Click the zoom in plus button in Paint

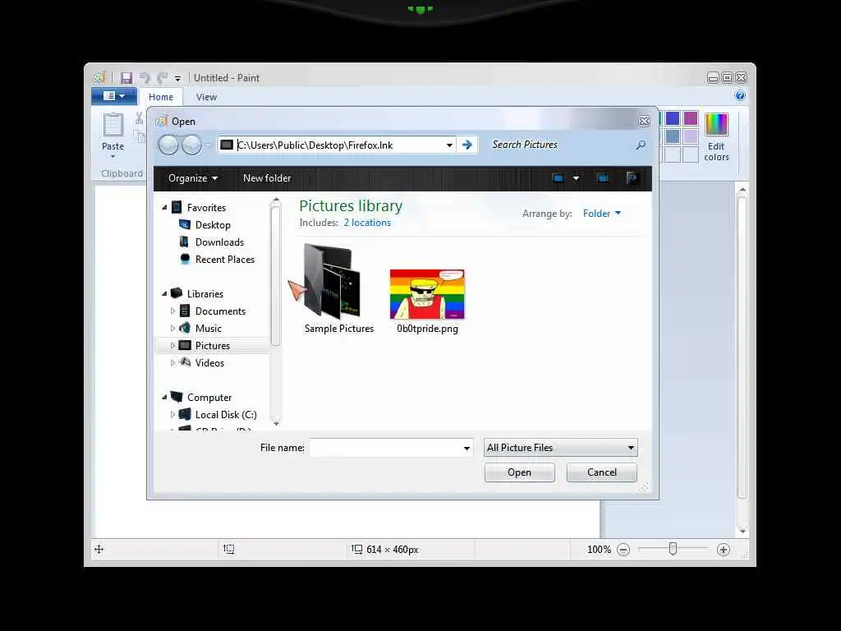tap(724, 550)
